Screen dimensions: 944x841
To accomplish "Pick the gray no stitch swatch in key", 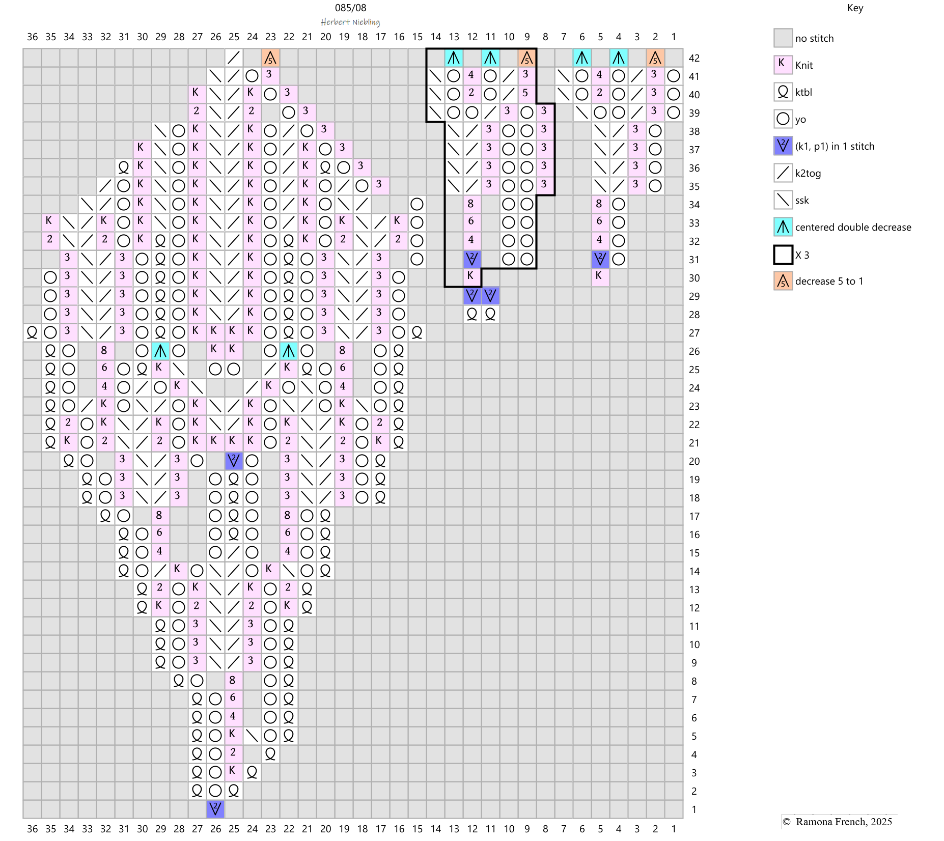I will pyautogui.click(x=783, y=38).
